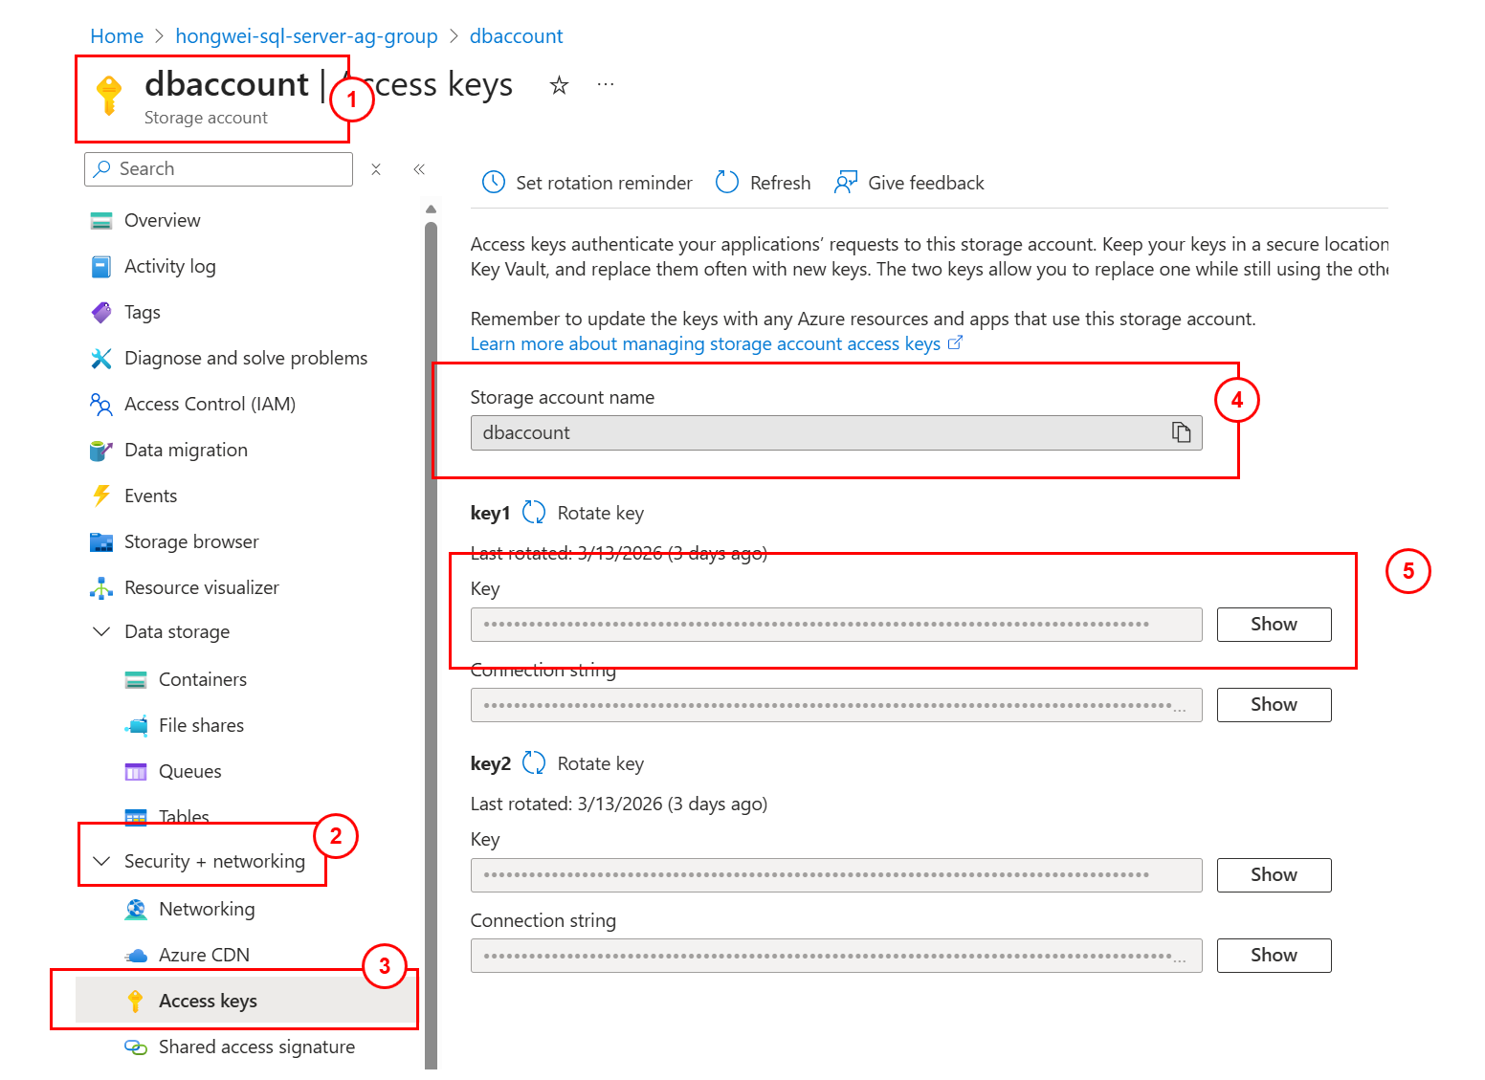Collapse the Data storage section

click(x=101, y=631)
